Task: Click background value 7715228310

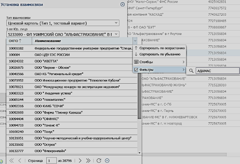Action: 217,85
